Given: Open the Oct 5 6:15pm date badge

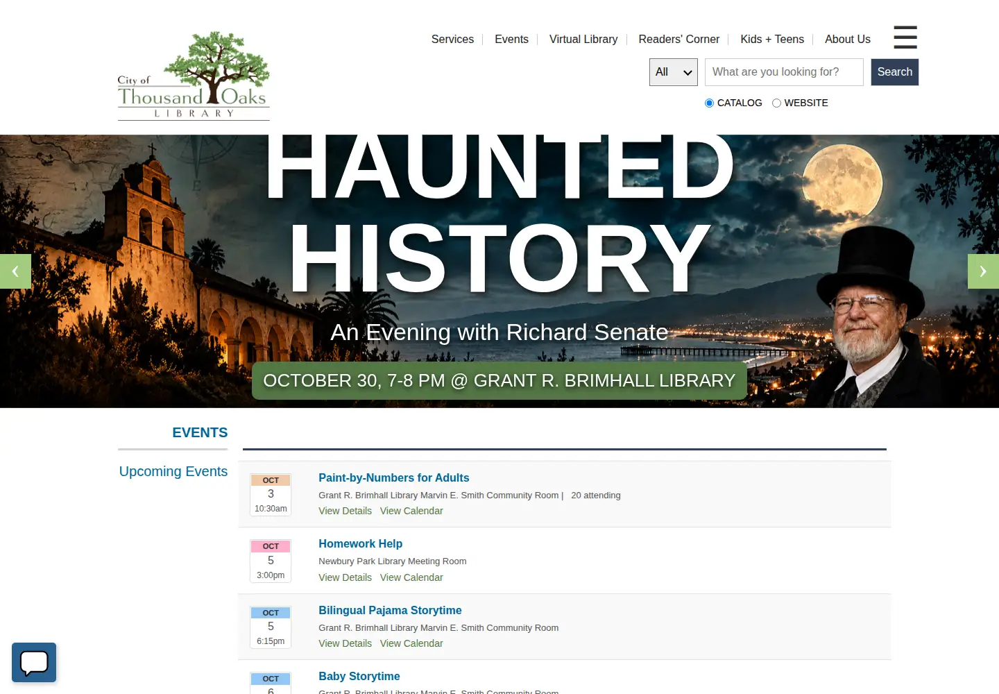Looking at the screenshot, I should (x=271, y=627).
